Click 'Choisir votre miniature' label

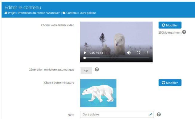coord(59,83)
